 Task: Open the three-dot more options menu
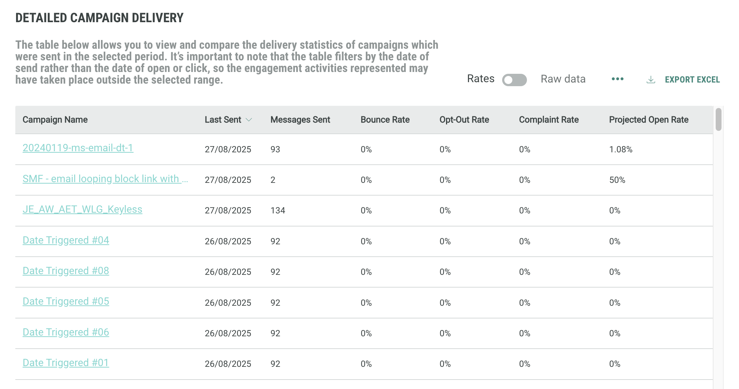click(x=617, y=79)
